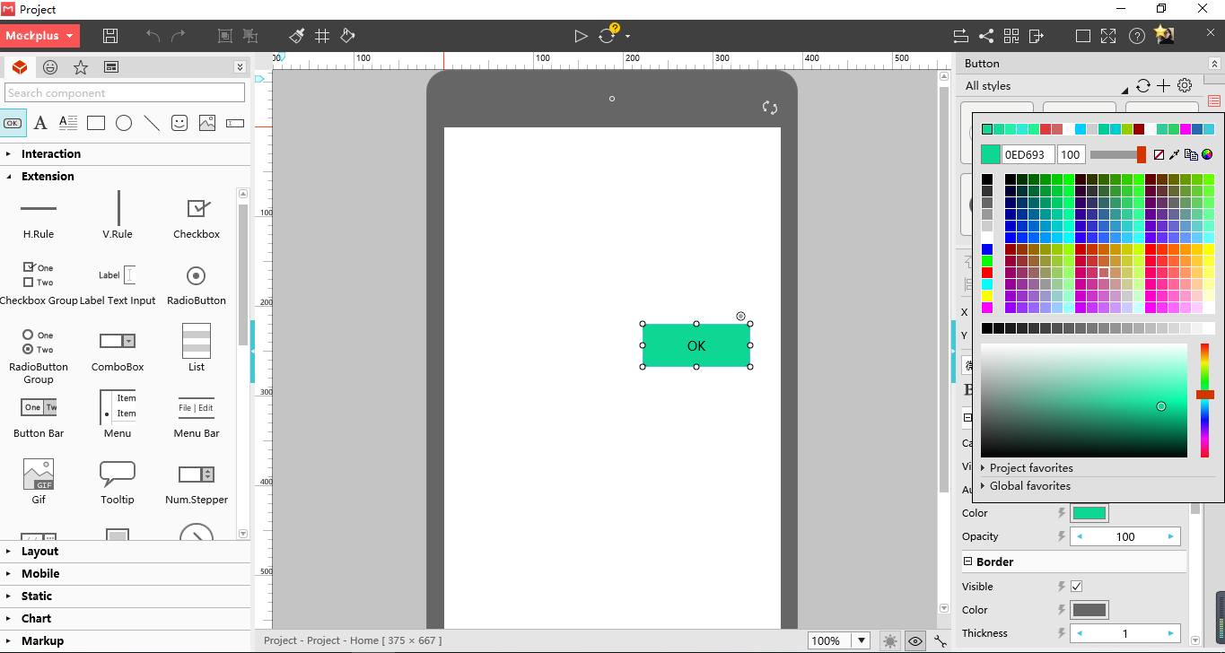Toggle the Border Visible checkbox

pos(1076,587)
